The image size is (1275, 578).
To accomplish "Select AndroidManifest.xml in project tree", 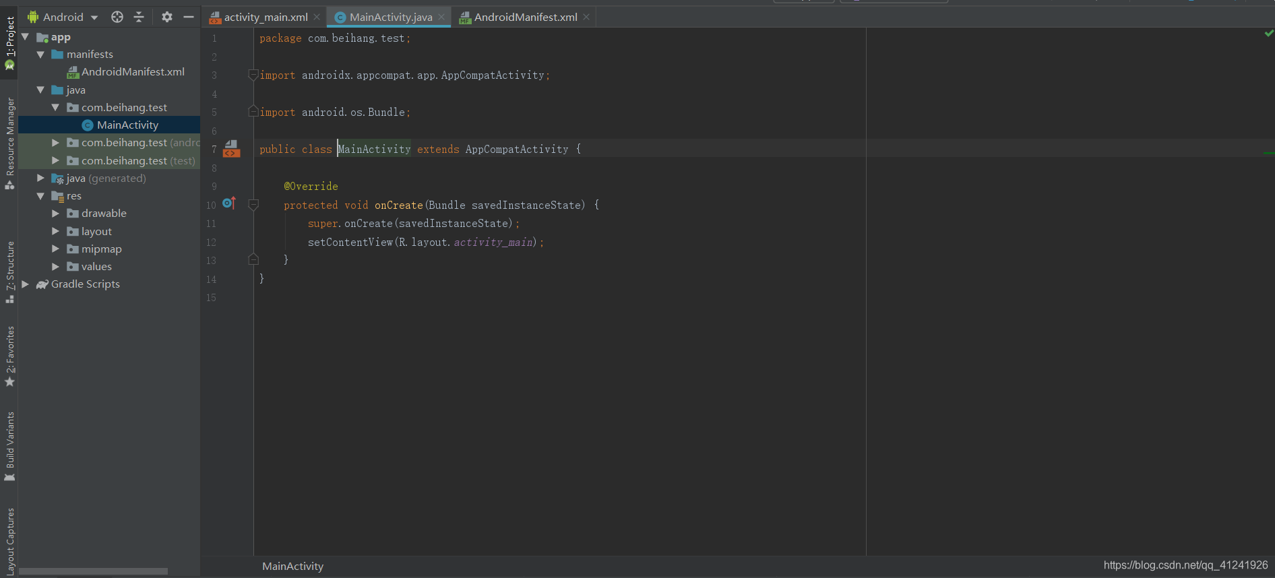I will coord(133,72).
